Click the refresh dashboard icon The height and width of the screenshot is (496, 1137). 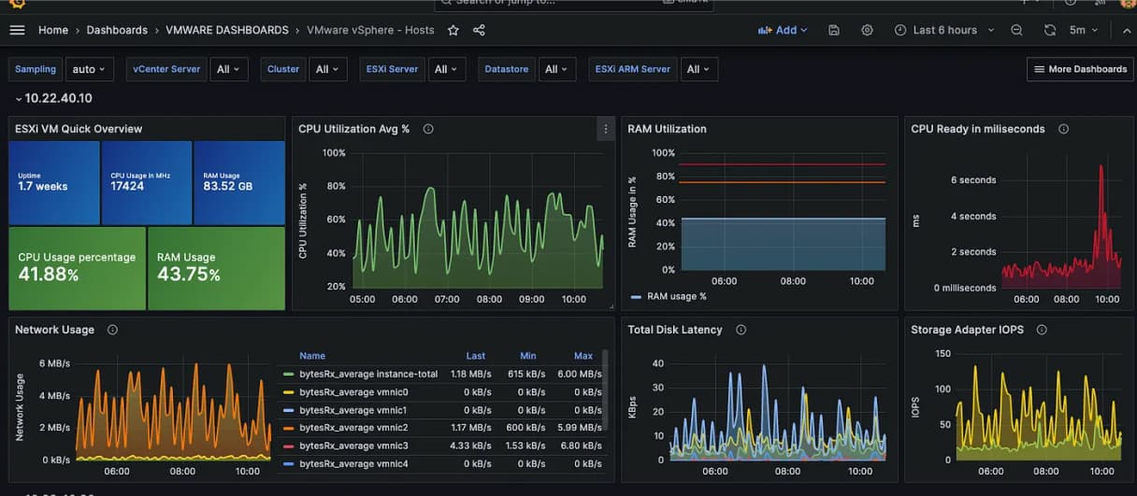point(1050,30)
